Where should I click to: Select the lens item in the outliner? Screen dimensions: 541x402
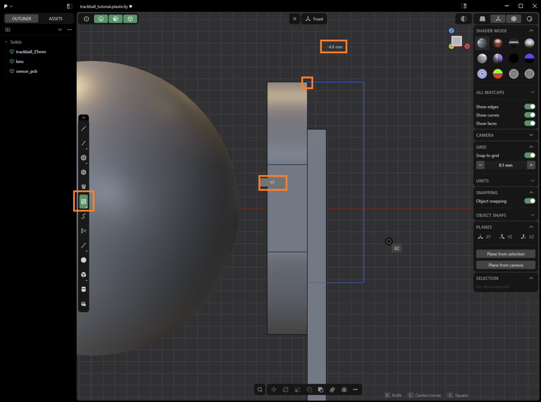coord(20,61)
